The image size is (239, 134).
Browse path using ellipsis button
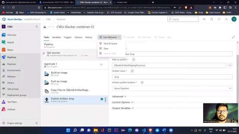230,66
